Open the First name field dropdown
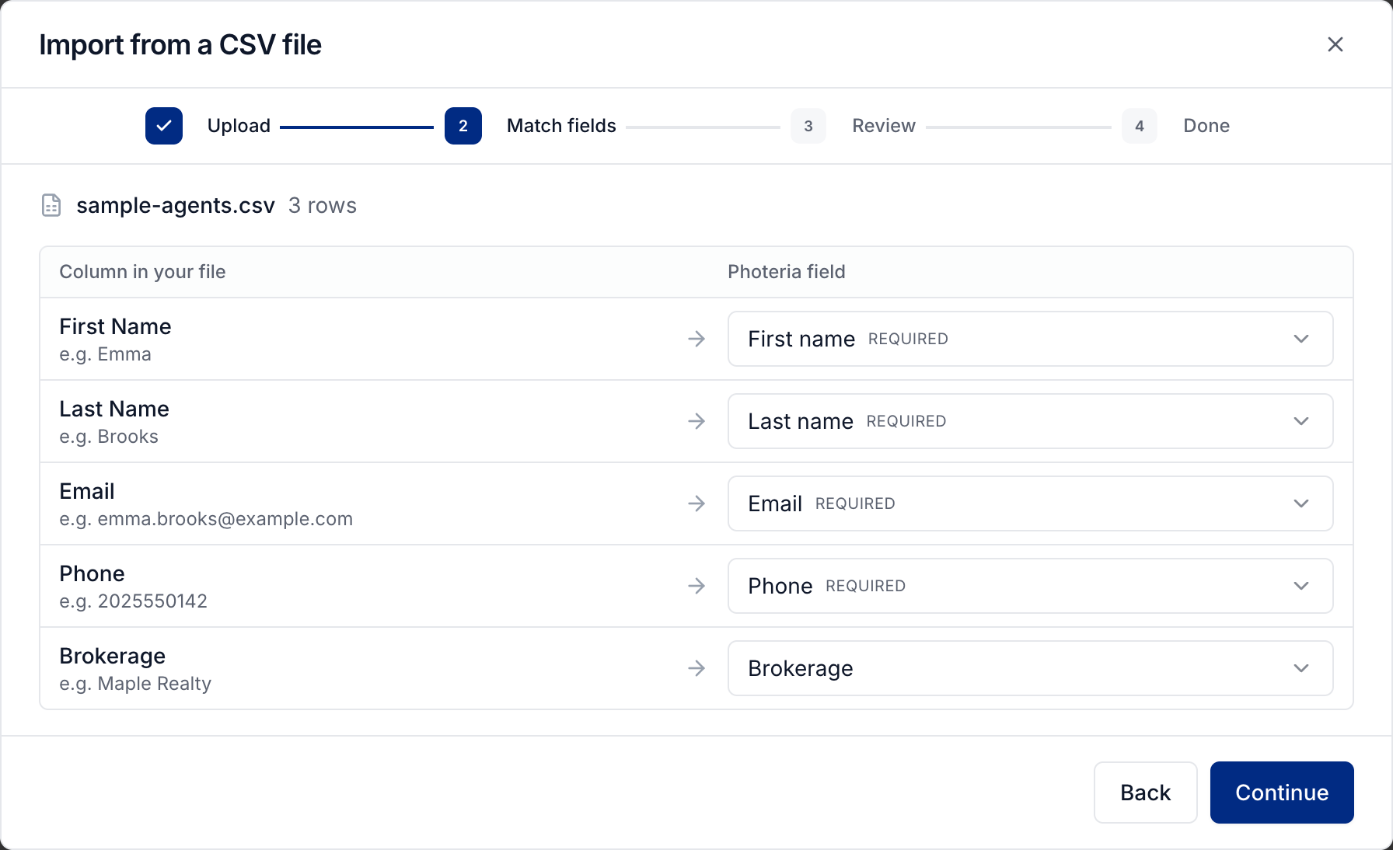This screenshot has height=850, width=1393. 1031,339
